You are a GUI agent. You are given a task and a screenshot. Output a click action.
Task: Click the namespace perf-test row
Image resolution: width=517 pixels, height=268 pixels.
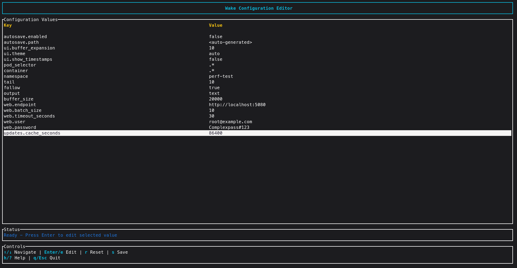(x=16, y=76)
